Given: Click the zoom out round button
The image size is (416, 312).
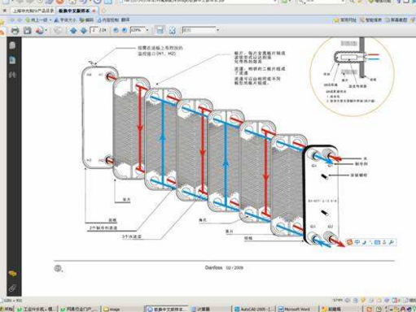Looking at the screenshot, I should (116, 30).
